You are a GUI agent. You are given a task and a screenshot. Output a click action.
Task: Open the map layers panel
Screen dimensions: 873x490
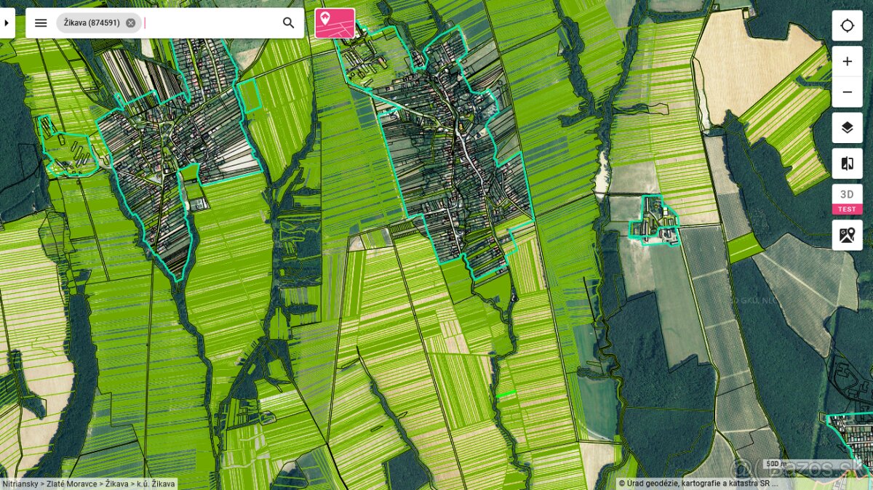[x=848, y=128]
